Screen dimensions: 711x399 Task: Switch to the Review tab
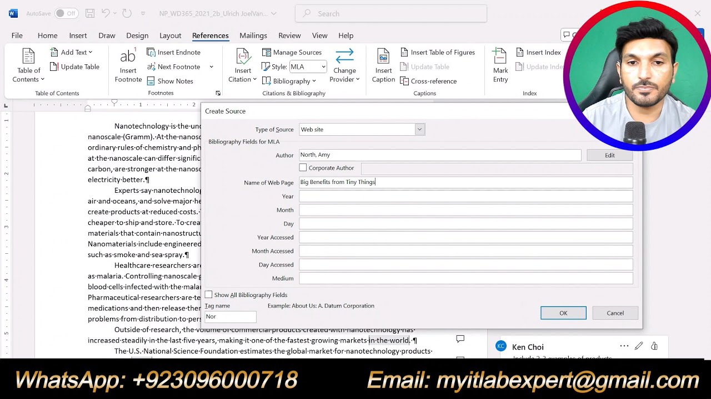point(289,35)
